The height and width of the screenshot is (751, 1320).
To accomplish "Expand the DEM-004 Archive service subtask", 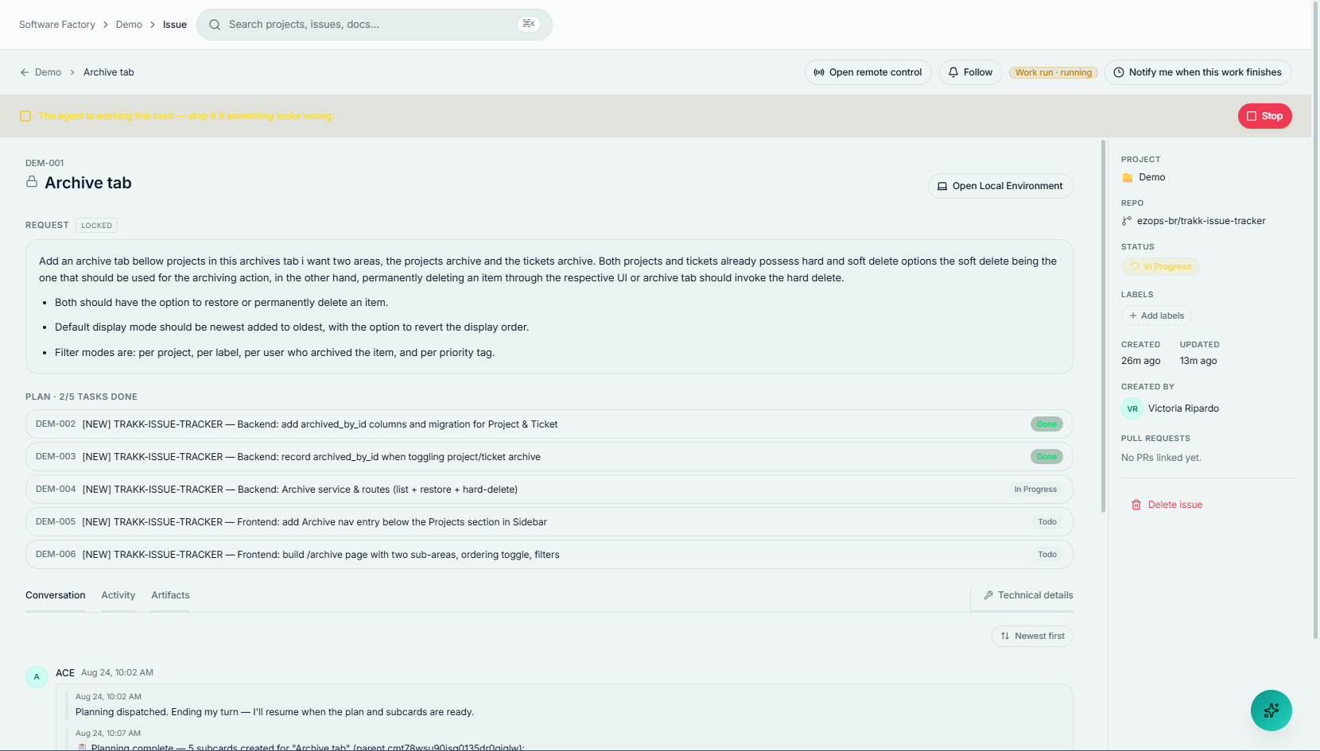I will (x=549, y=490).
